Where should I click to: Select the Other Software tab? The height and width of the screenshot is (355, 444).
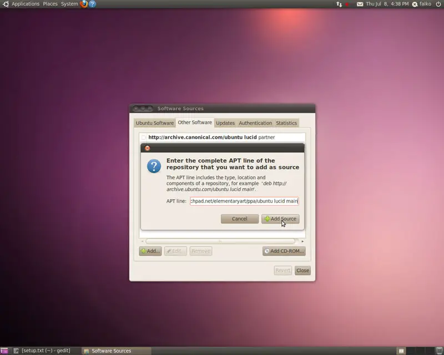[195, 122]
